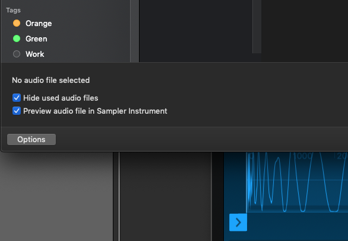Image resolution: width=348 pixels, height=241 pixels.
Task: Click the empty circle beside Work tag
Action: tap(17, 54)
